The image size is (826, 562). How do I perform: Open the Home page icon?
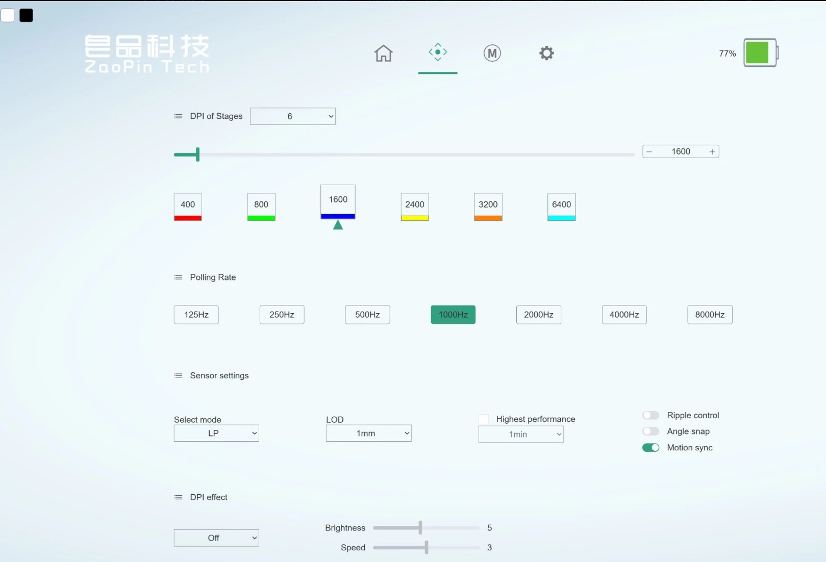pyautogui.click(x=383, y=53)
